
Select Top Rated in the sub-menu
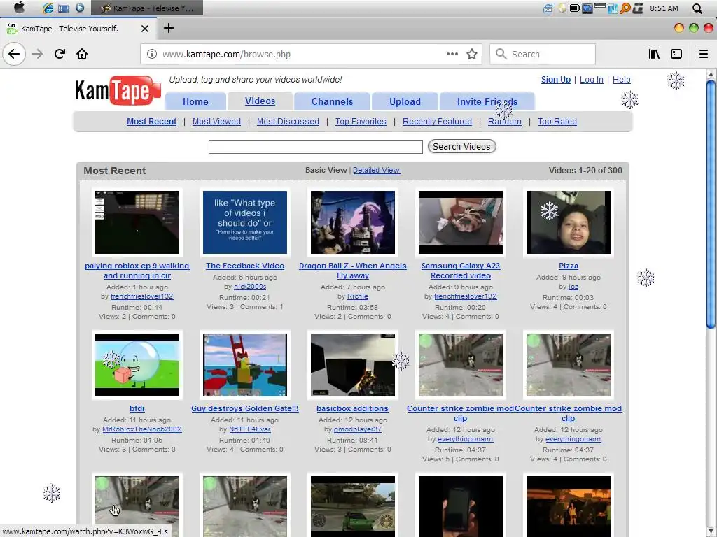point(557,122)
